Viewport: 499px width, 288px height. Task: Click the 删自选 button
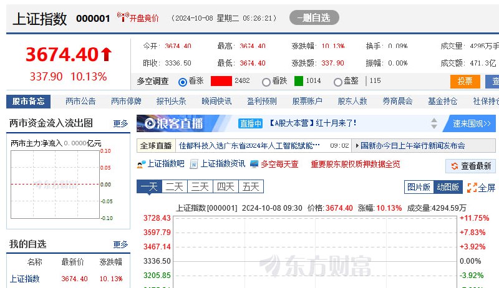314,17
